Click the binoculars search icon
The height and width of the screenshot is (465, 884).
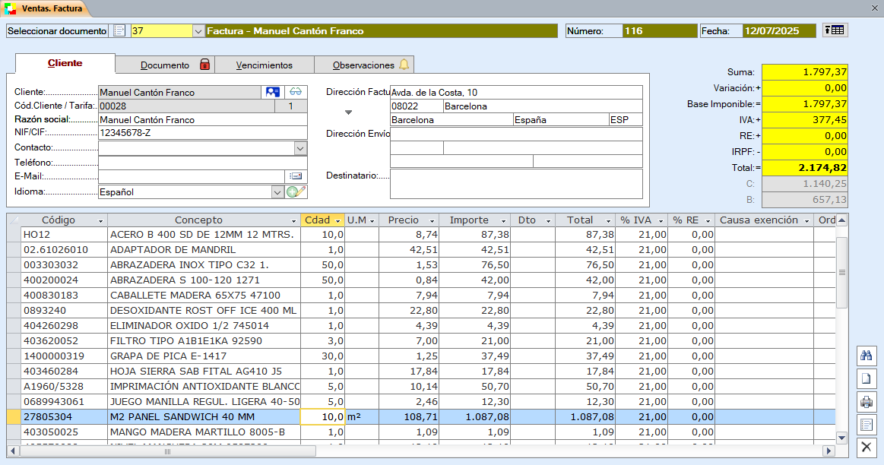(x=867, y=356)
